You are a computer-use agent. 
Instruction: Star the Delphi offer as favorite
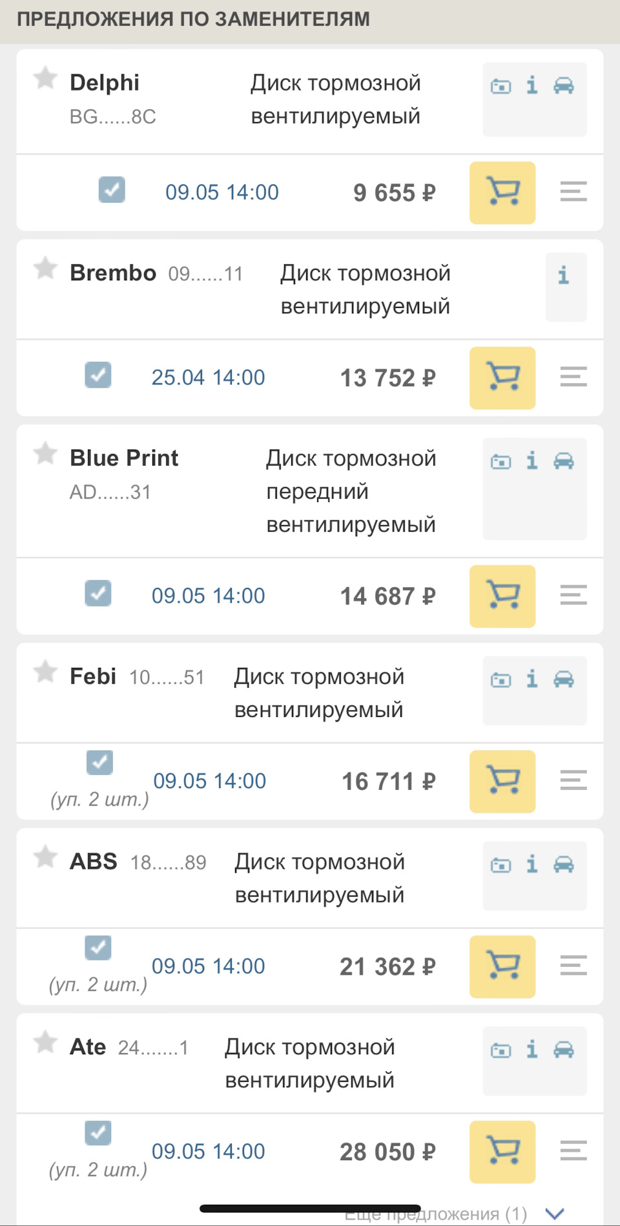45,78
